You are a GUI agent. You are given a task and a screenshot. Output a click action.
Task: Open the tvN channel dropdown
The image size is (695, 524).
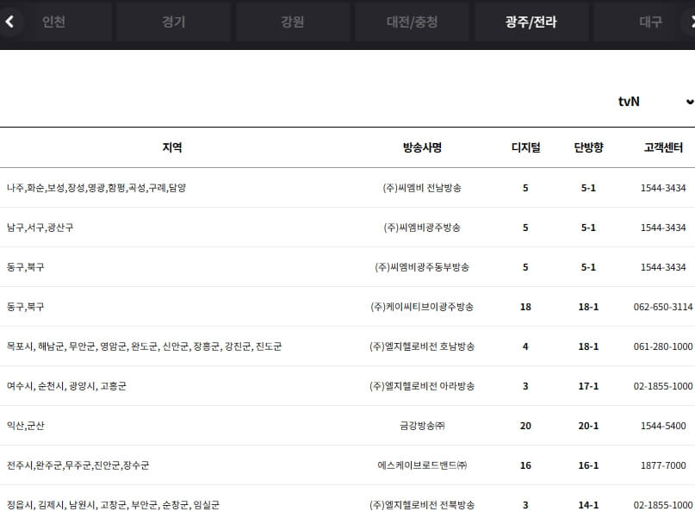[x=656, y=102]
